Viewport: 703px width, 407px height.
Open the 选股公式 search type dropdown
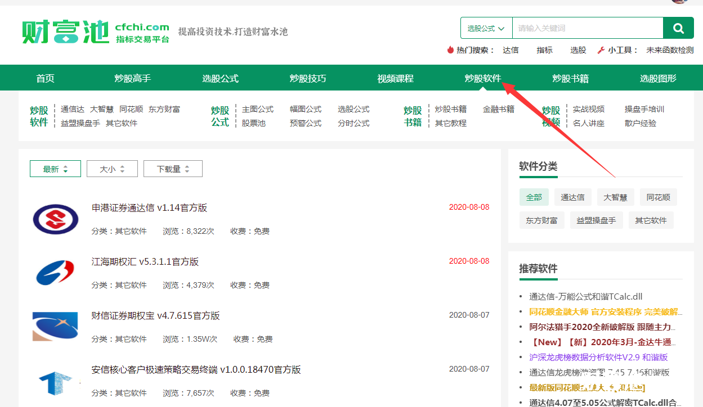click(x=486, y=28)
